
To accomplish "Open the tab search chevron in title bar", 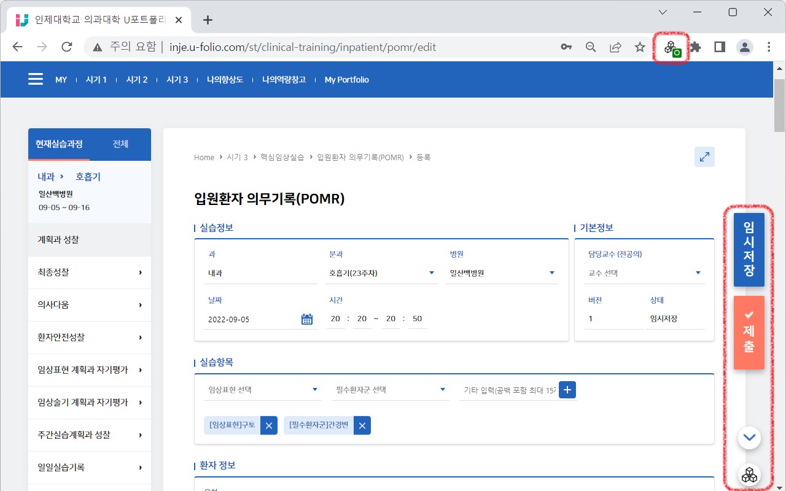I will pos(663,12).
